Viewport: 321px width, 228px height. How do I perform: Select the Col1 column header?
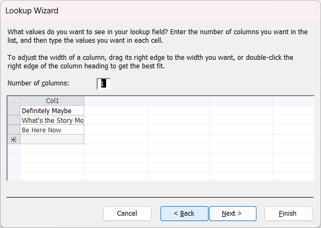point(52,101)
